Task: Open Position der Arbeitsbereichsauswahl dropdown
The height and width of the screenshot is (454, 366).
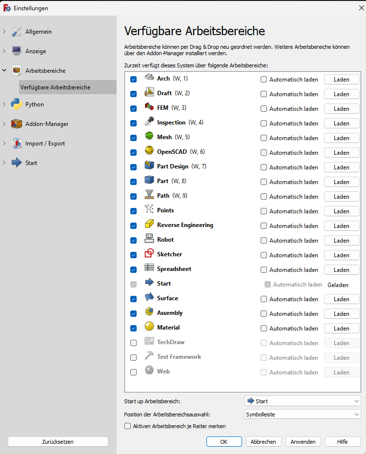Action: (x=303, y=414)
